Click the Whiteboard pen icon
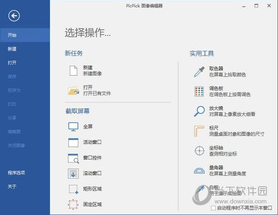278x215 pixels. [199, 191]
